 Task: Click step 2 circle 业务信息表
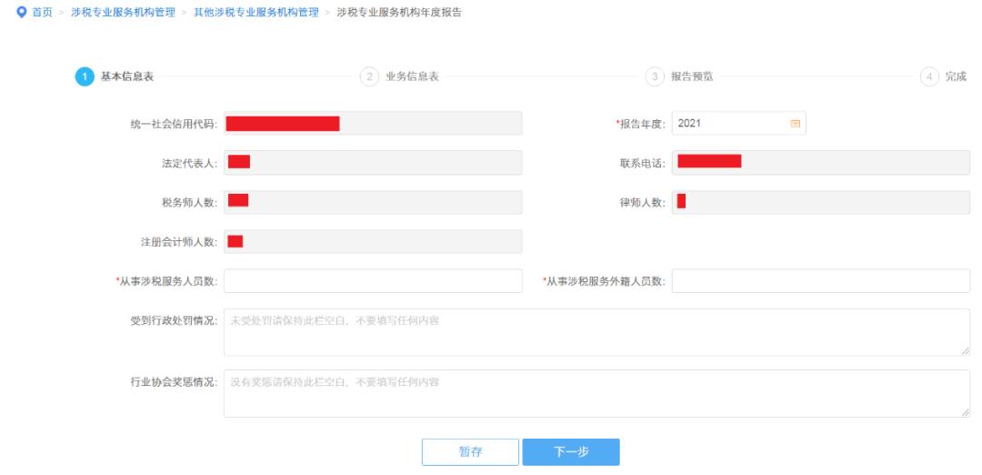click(370, 76)
